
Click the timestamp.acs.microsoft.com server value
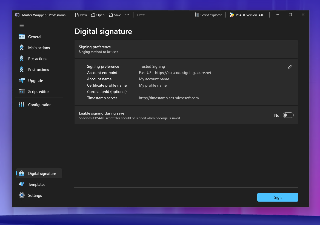point(169,98)
